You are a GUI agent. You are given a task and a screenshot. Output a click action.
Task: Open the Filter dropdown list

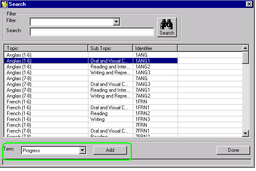click(116, 22)
